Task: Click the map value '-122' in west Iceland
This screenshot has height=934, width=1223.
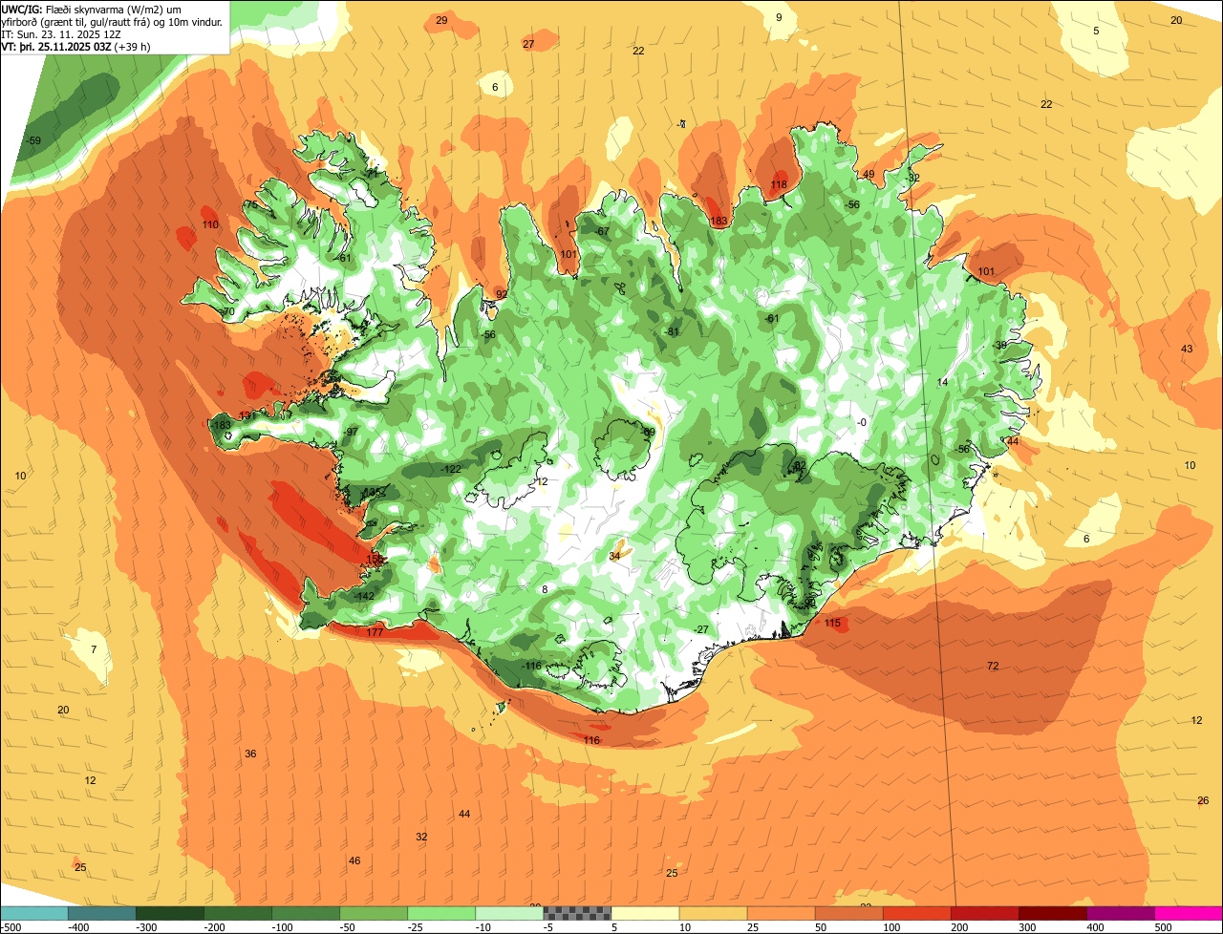Action: [x=451, y=470]
